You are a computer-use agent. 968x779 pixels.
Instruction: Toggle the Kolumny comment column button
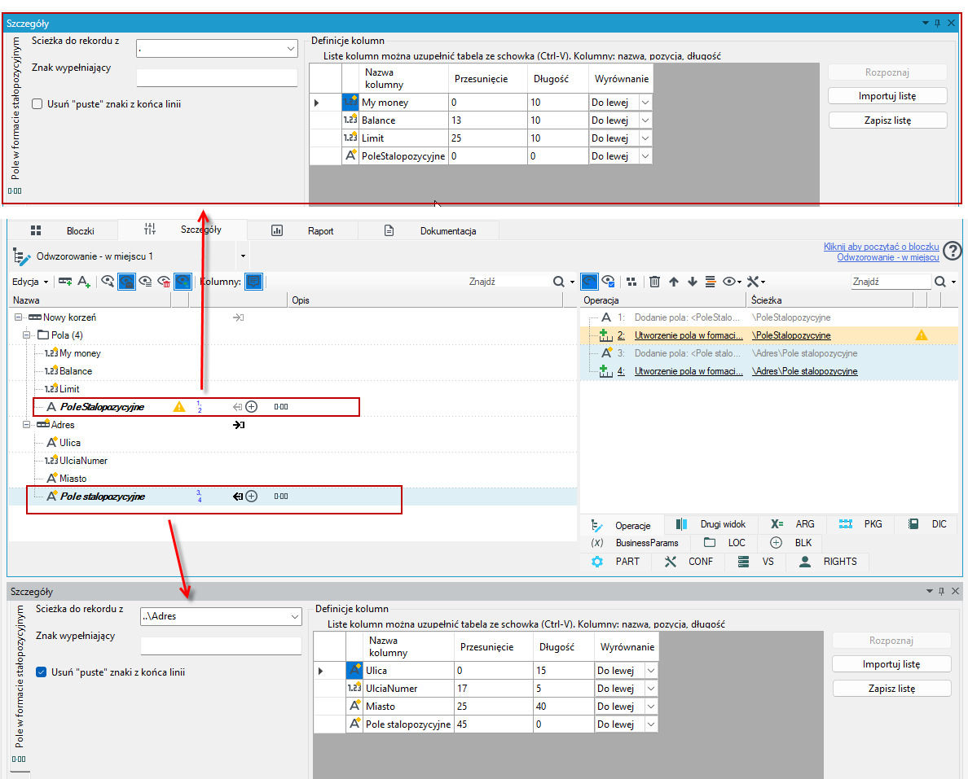coord(253,282)
